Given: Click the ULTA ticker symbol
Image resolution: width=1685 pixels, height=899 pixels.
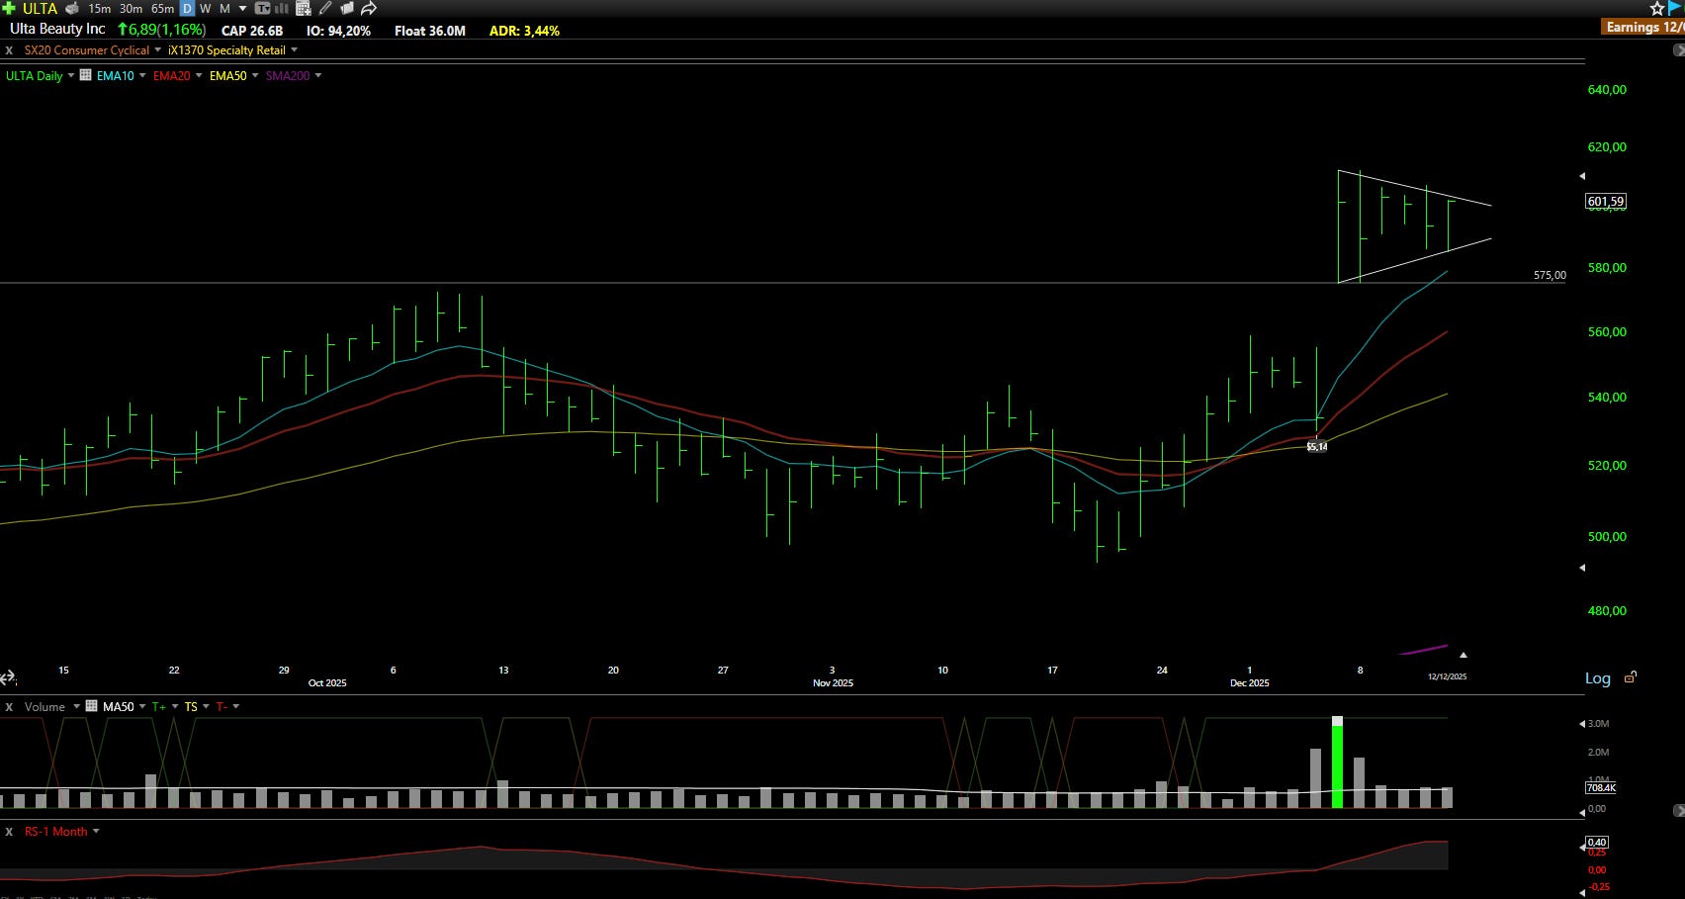Looking at the screenshot, I should [x=41, y=8].
